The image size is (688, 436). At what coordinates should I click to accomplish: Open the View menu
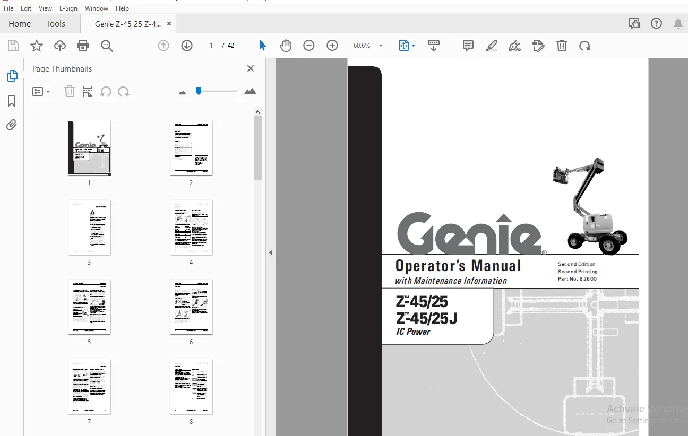[46, 8]
